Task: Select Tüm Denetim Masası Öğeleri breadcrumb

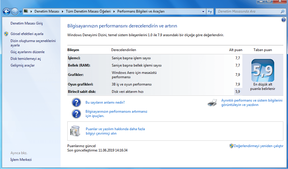Action: 88,11
